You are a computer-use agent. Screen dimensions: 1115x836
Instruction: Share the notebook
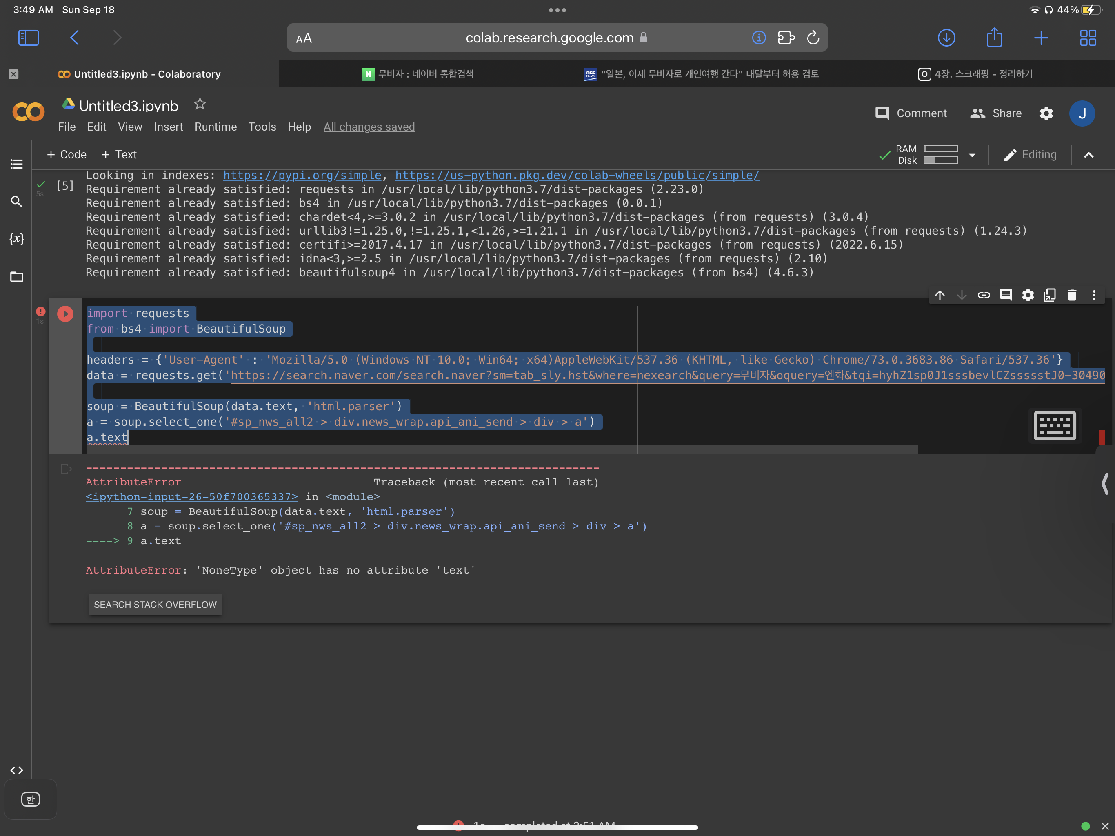(x=996, y=113)
